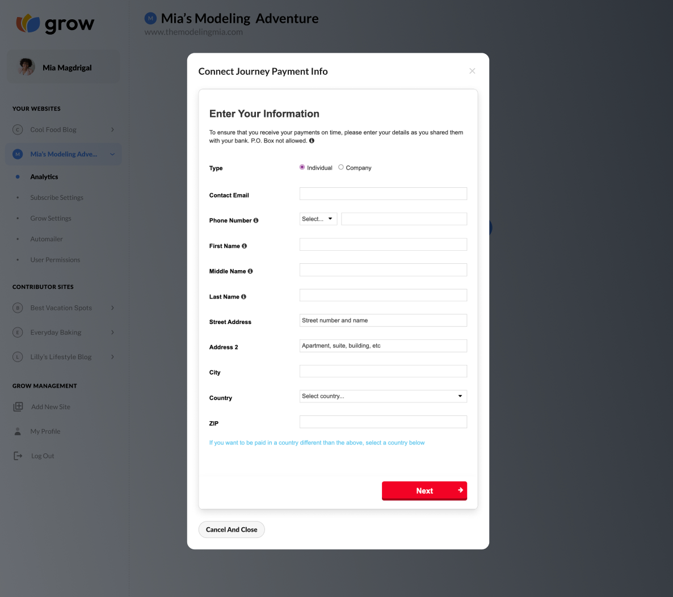Open the Lilly's Lifestyle Blog contributor site
This screenshot has height=597, width=673.
pos(61,356)
